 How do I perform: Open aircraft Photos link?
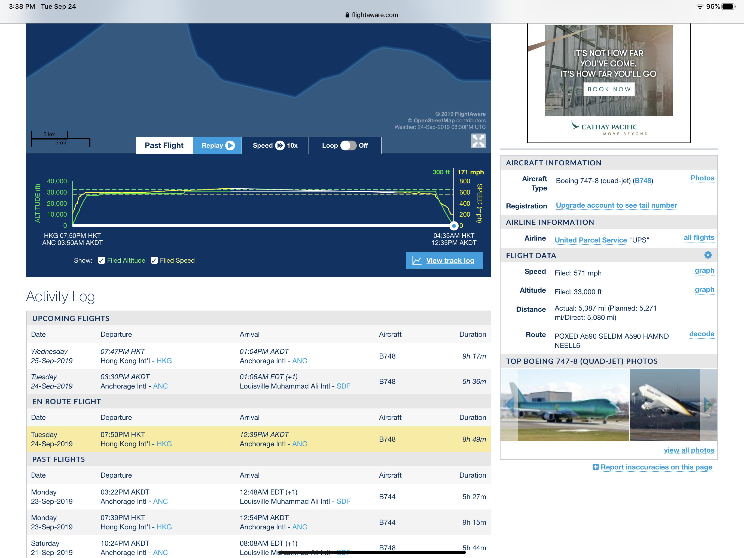point(702,178)
